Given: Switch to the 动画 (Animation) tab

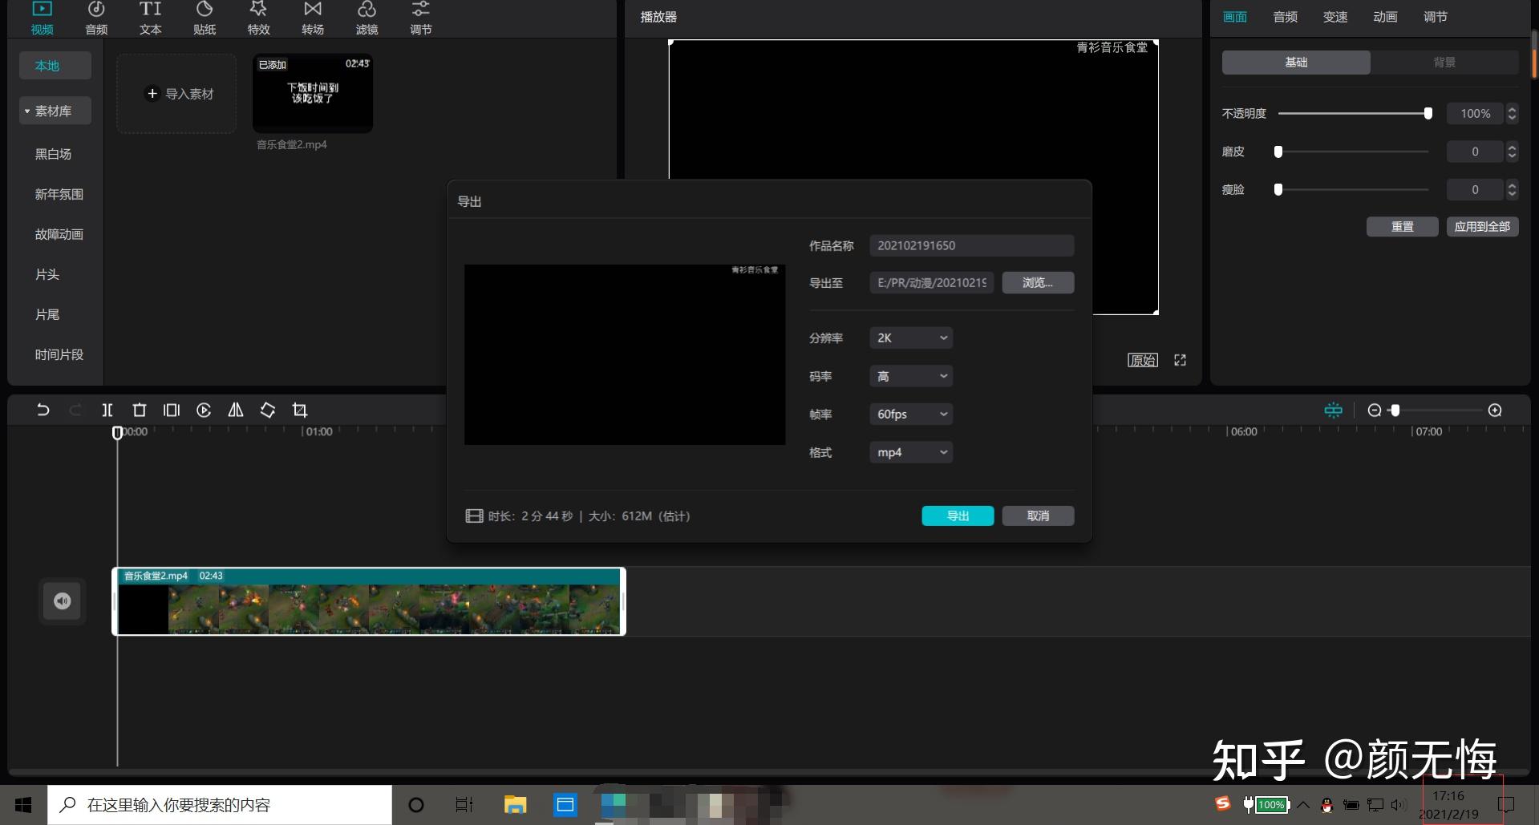Looking at the screenshot, I should point(1385,17).
